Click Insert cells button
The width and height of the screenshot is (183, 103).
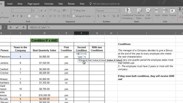pyautogui.click(x=157, y=13)
